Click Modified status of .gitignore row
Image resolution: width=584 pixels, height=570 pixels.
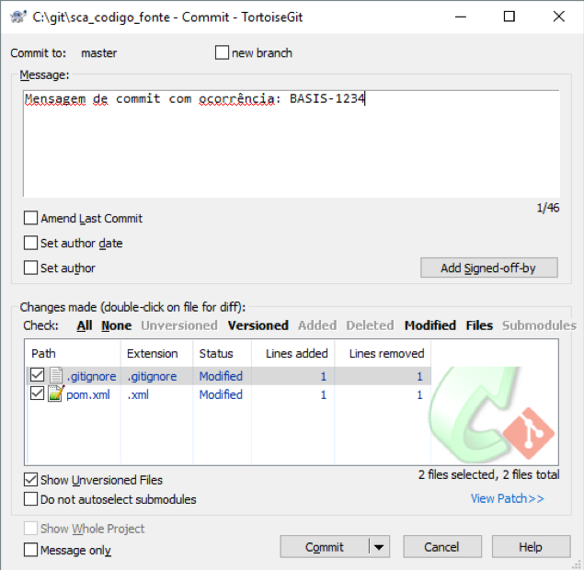tap(221, 376)
